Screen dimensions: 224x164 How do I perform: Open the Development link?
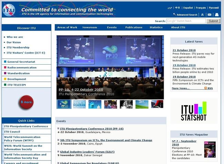pos(17,79)
